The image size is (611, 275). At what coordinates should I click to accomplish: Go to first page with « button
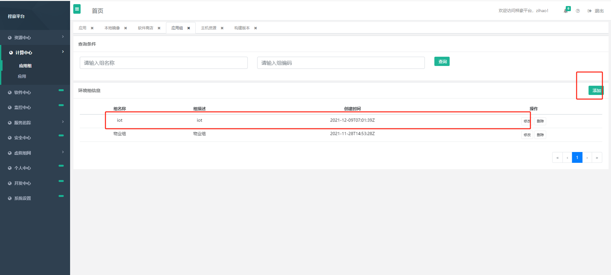557,158
